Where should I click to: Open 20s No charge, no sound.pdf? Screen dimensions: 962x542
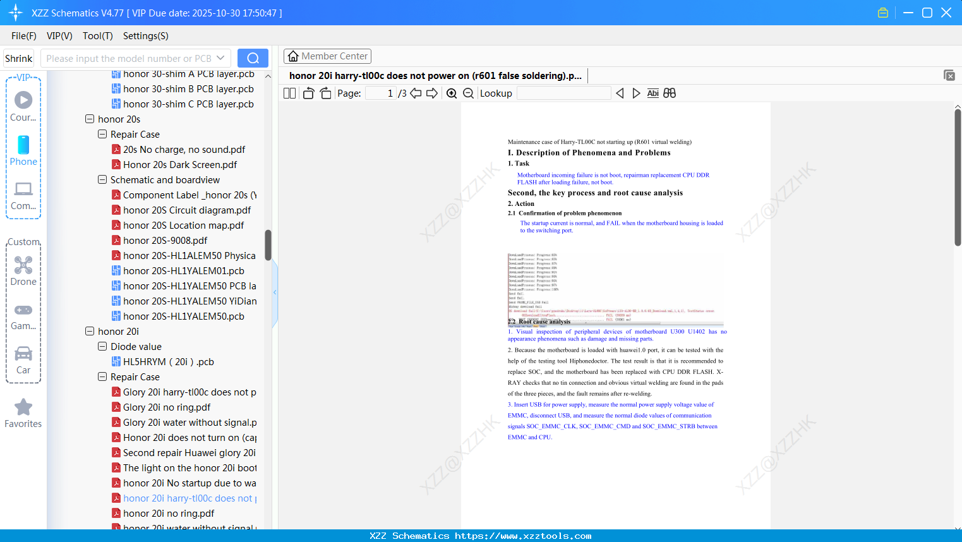coord(184,149)
